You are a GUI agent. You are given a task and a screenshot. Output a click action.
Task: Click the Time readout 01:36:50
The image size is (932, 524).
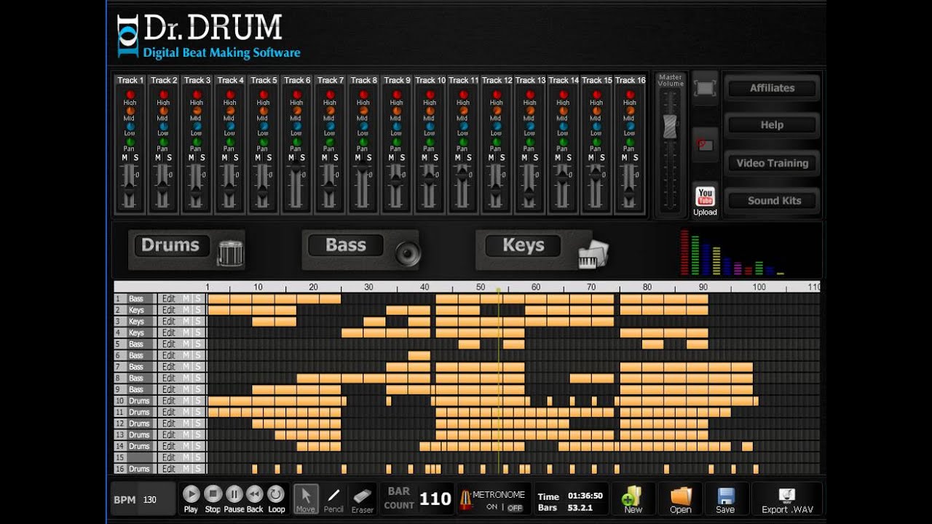[585, 496]
